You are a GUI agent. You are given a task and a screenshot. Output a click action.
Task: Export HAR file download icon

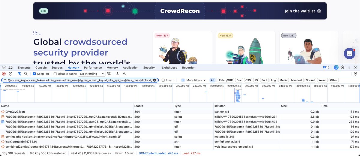[x=124, y=74]
